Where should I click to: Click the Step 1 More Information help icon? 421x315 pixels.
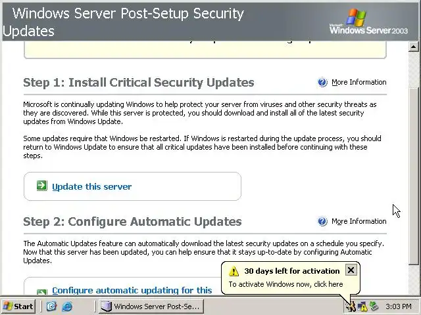click(x=322, y=82)
